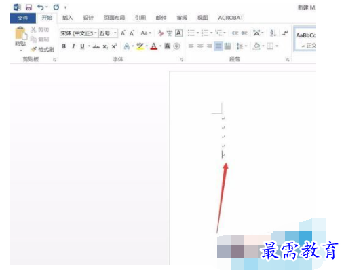Toggle Bold formatting
Screen dimensions: 344x272
pyautogui.click(x=64, y=46)
